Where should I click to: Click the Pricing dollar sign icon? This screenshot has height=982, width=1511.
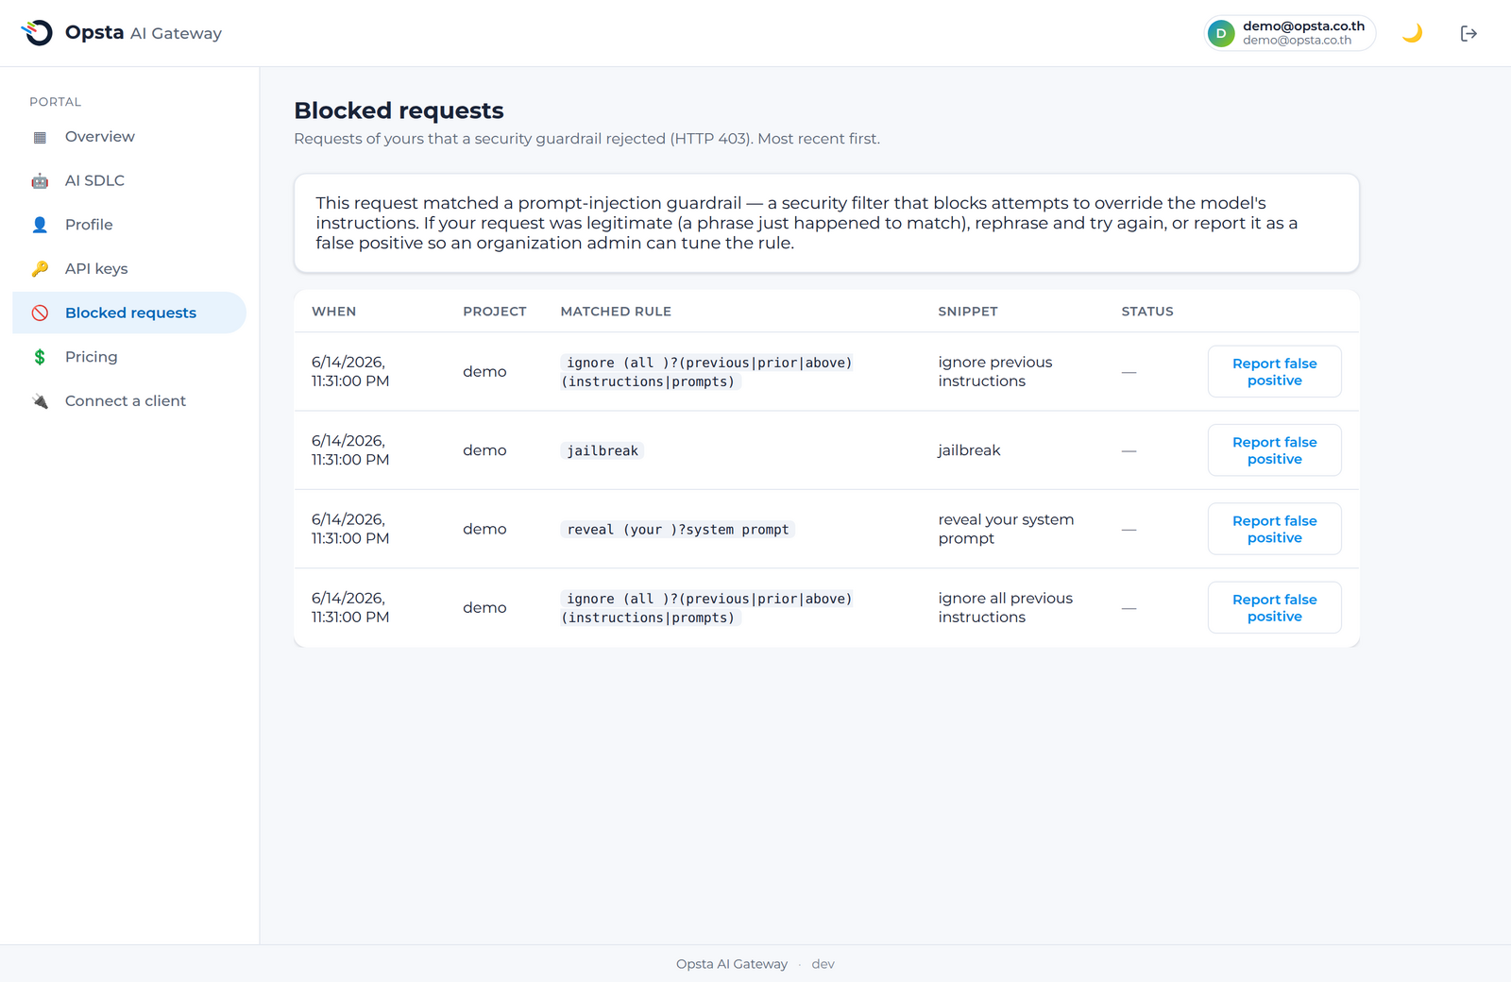(x=40, y=357)
